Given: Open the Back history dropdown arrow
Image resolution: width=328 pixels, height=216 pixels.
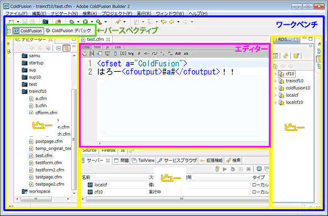Looking at the screenshot, I should (178, 22).
